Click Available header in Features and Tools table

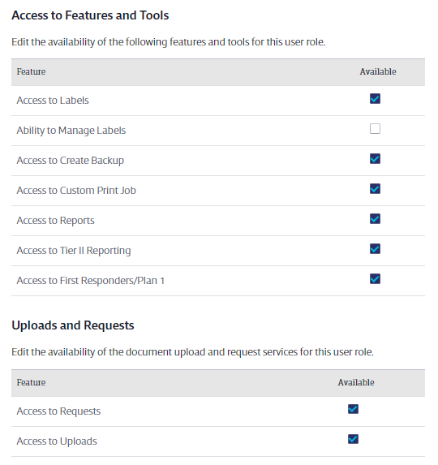click(x=378, y=71)
